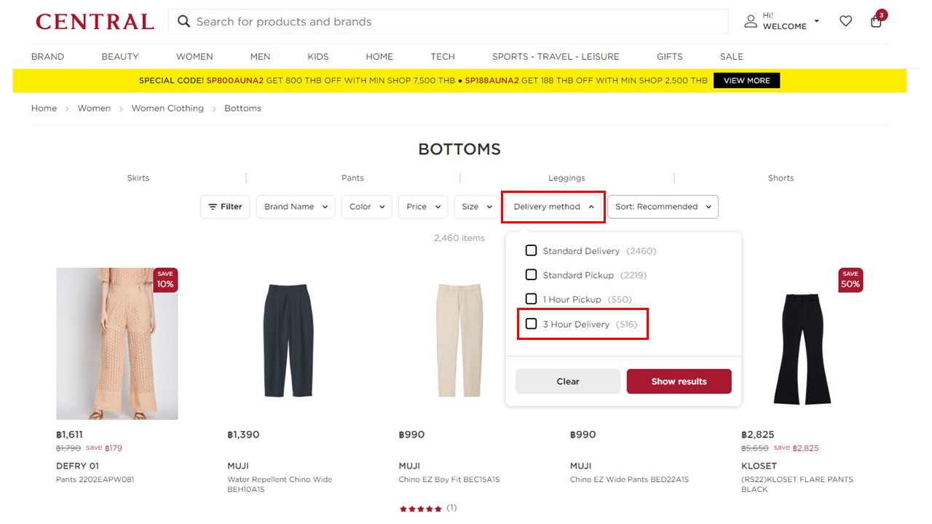The height and width of the screenshot is (524, 932).
Task: Check the Standard Delivery option
Action: click(532, 250)
